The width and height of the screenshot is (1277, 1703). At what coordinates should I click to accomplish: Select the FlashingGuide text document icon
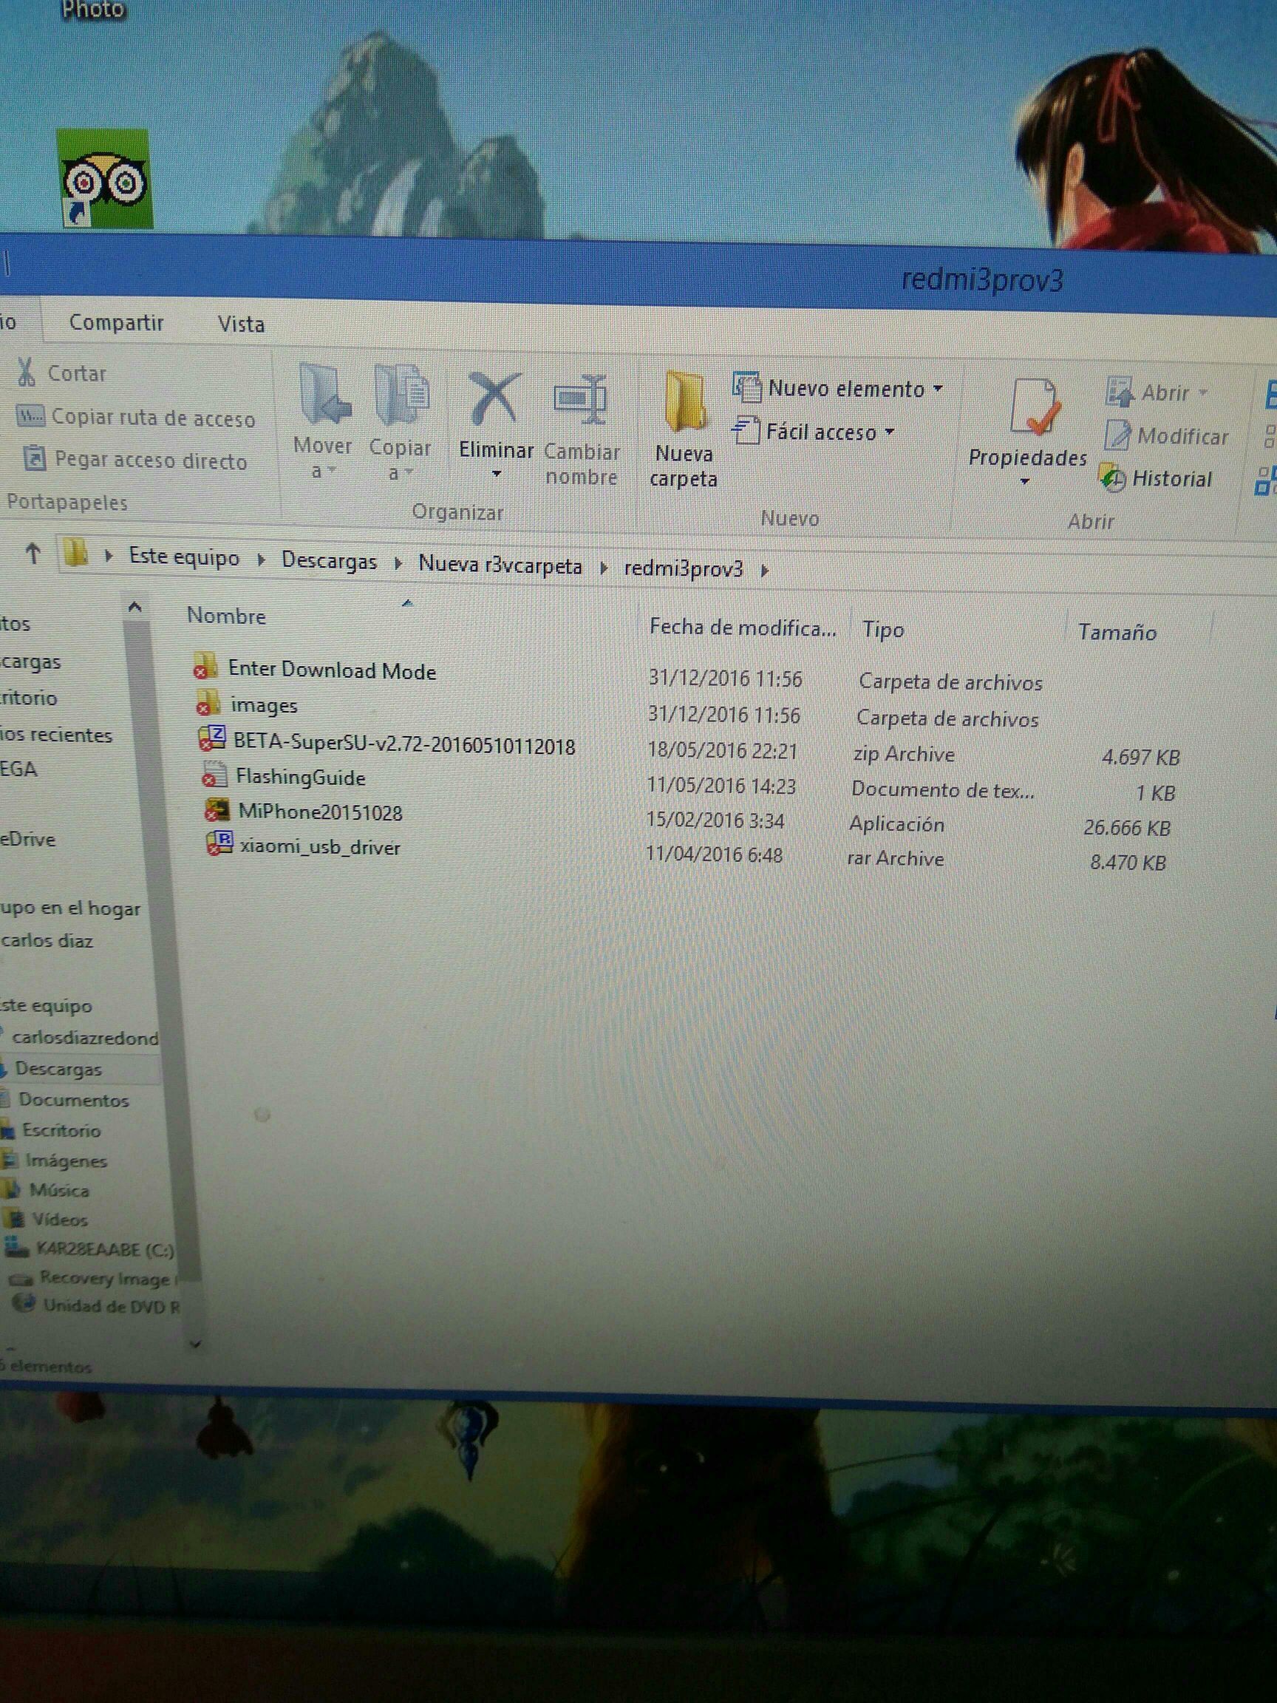click(x=214, y=775)
